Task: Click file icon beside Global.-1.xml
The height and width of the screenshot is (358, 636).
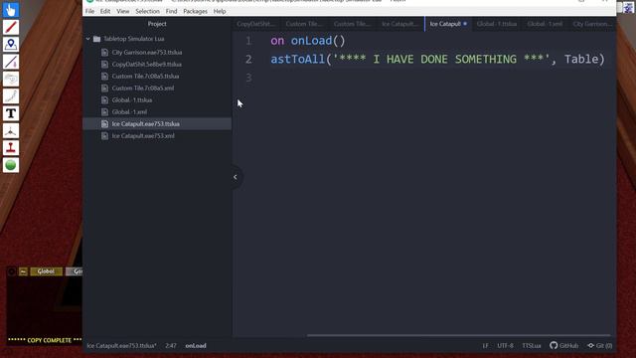Action: (x=104, y=112)
